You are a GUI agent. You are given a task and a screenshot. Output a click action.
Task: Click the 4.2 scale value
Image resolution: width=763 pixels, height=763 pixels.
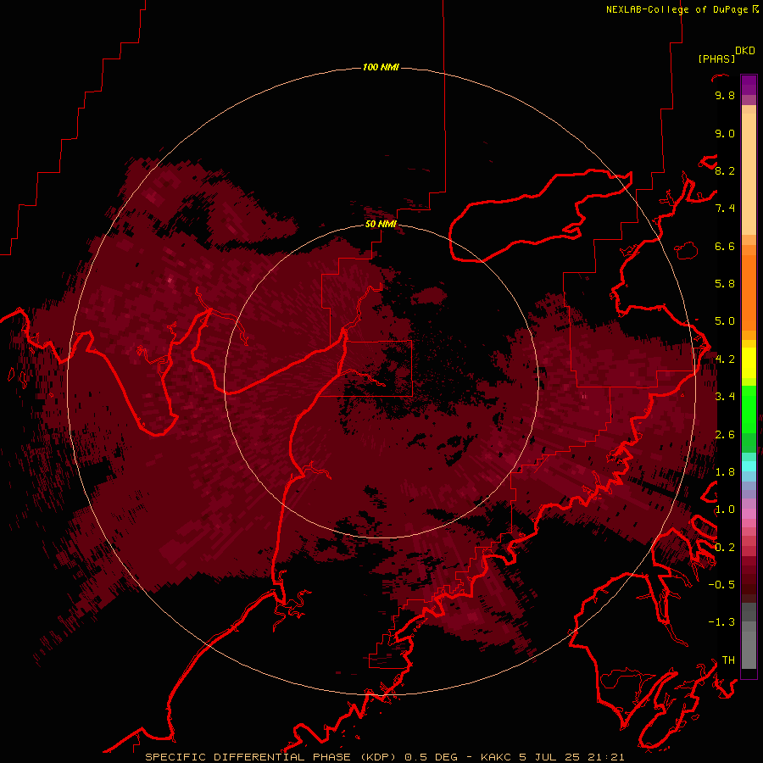pyautogui.click(x=725, y=359)
